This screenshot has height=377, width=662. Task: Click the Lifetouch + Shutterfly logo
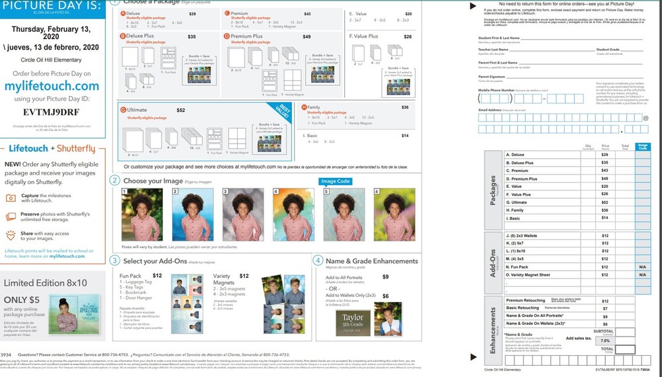pyautogui.click(x=52, y=148)
